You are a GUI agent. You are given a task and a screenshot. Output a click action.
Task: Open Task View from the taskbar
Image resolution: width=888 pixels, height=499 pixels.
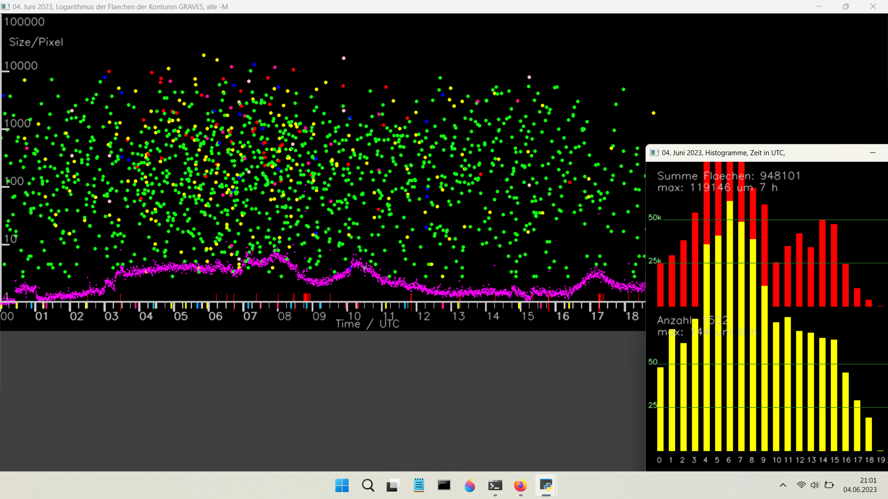pyautogui.click(x=393, y=486)
